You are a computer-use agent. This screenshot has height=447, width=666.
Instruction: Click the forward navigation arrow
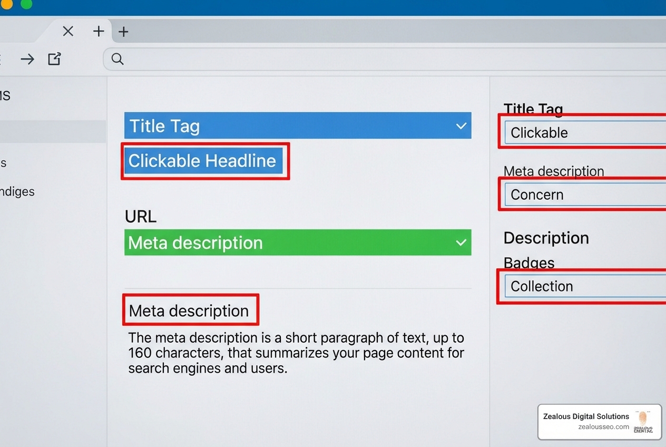(x=27, y=59)
